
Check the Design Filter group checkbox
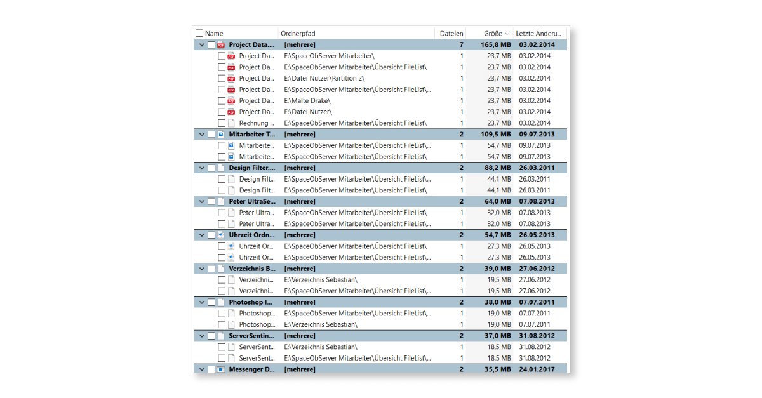click(x=211, y=168)
